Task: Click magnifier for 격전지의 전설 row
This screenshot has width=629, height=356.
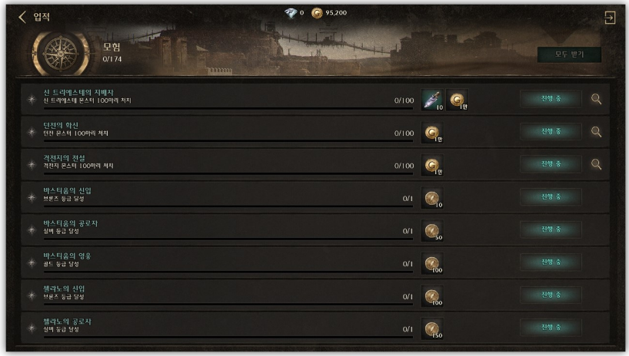Action: (596, 164)
